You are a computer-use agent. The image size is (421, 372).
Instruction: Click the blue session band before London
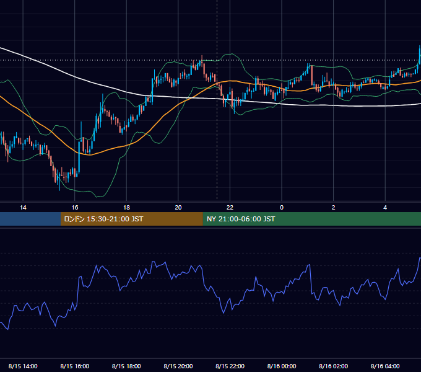[x=30, y=219]
